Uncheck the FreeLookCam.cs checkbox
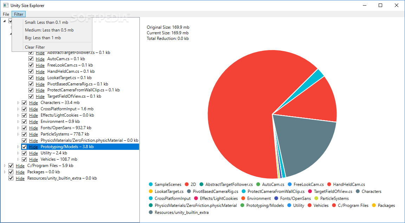The image size is (405, 223). click(31, 65)
